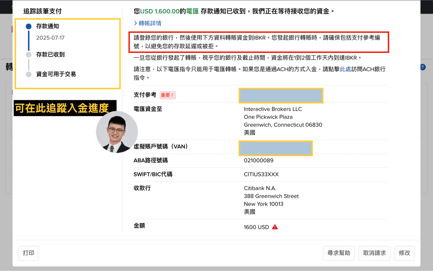Click the 取消請求 button

point(375,253)
